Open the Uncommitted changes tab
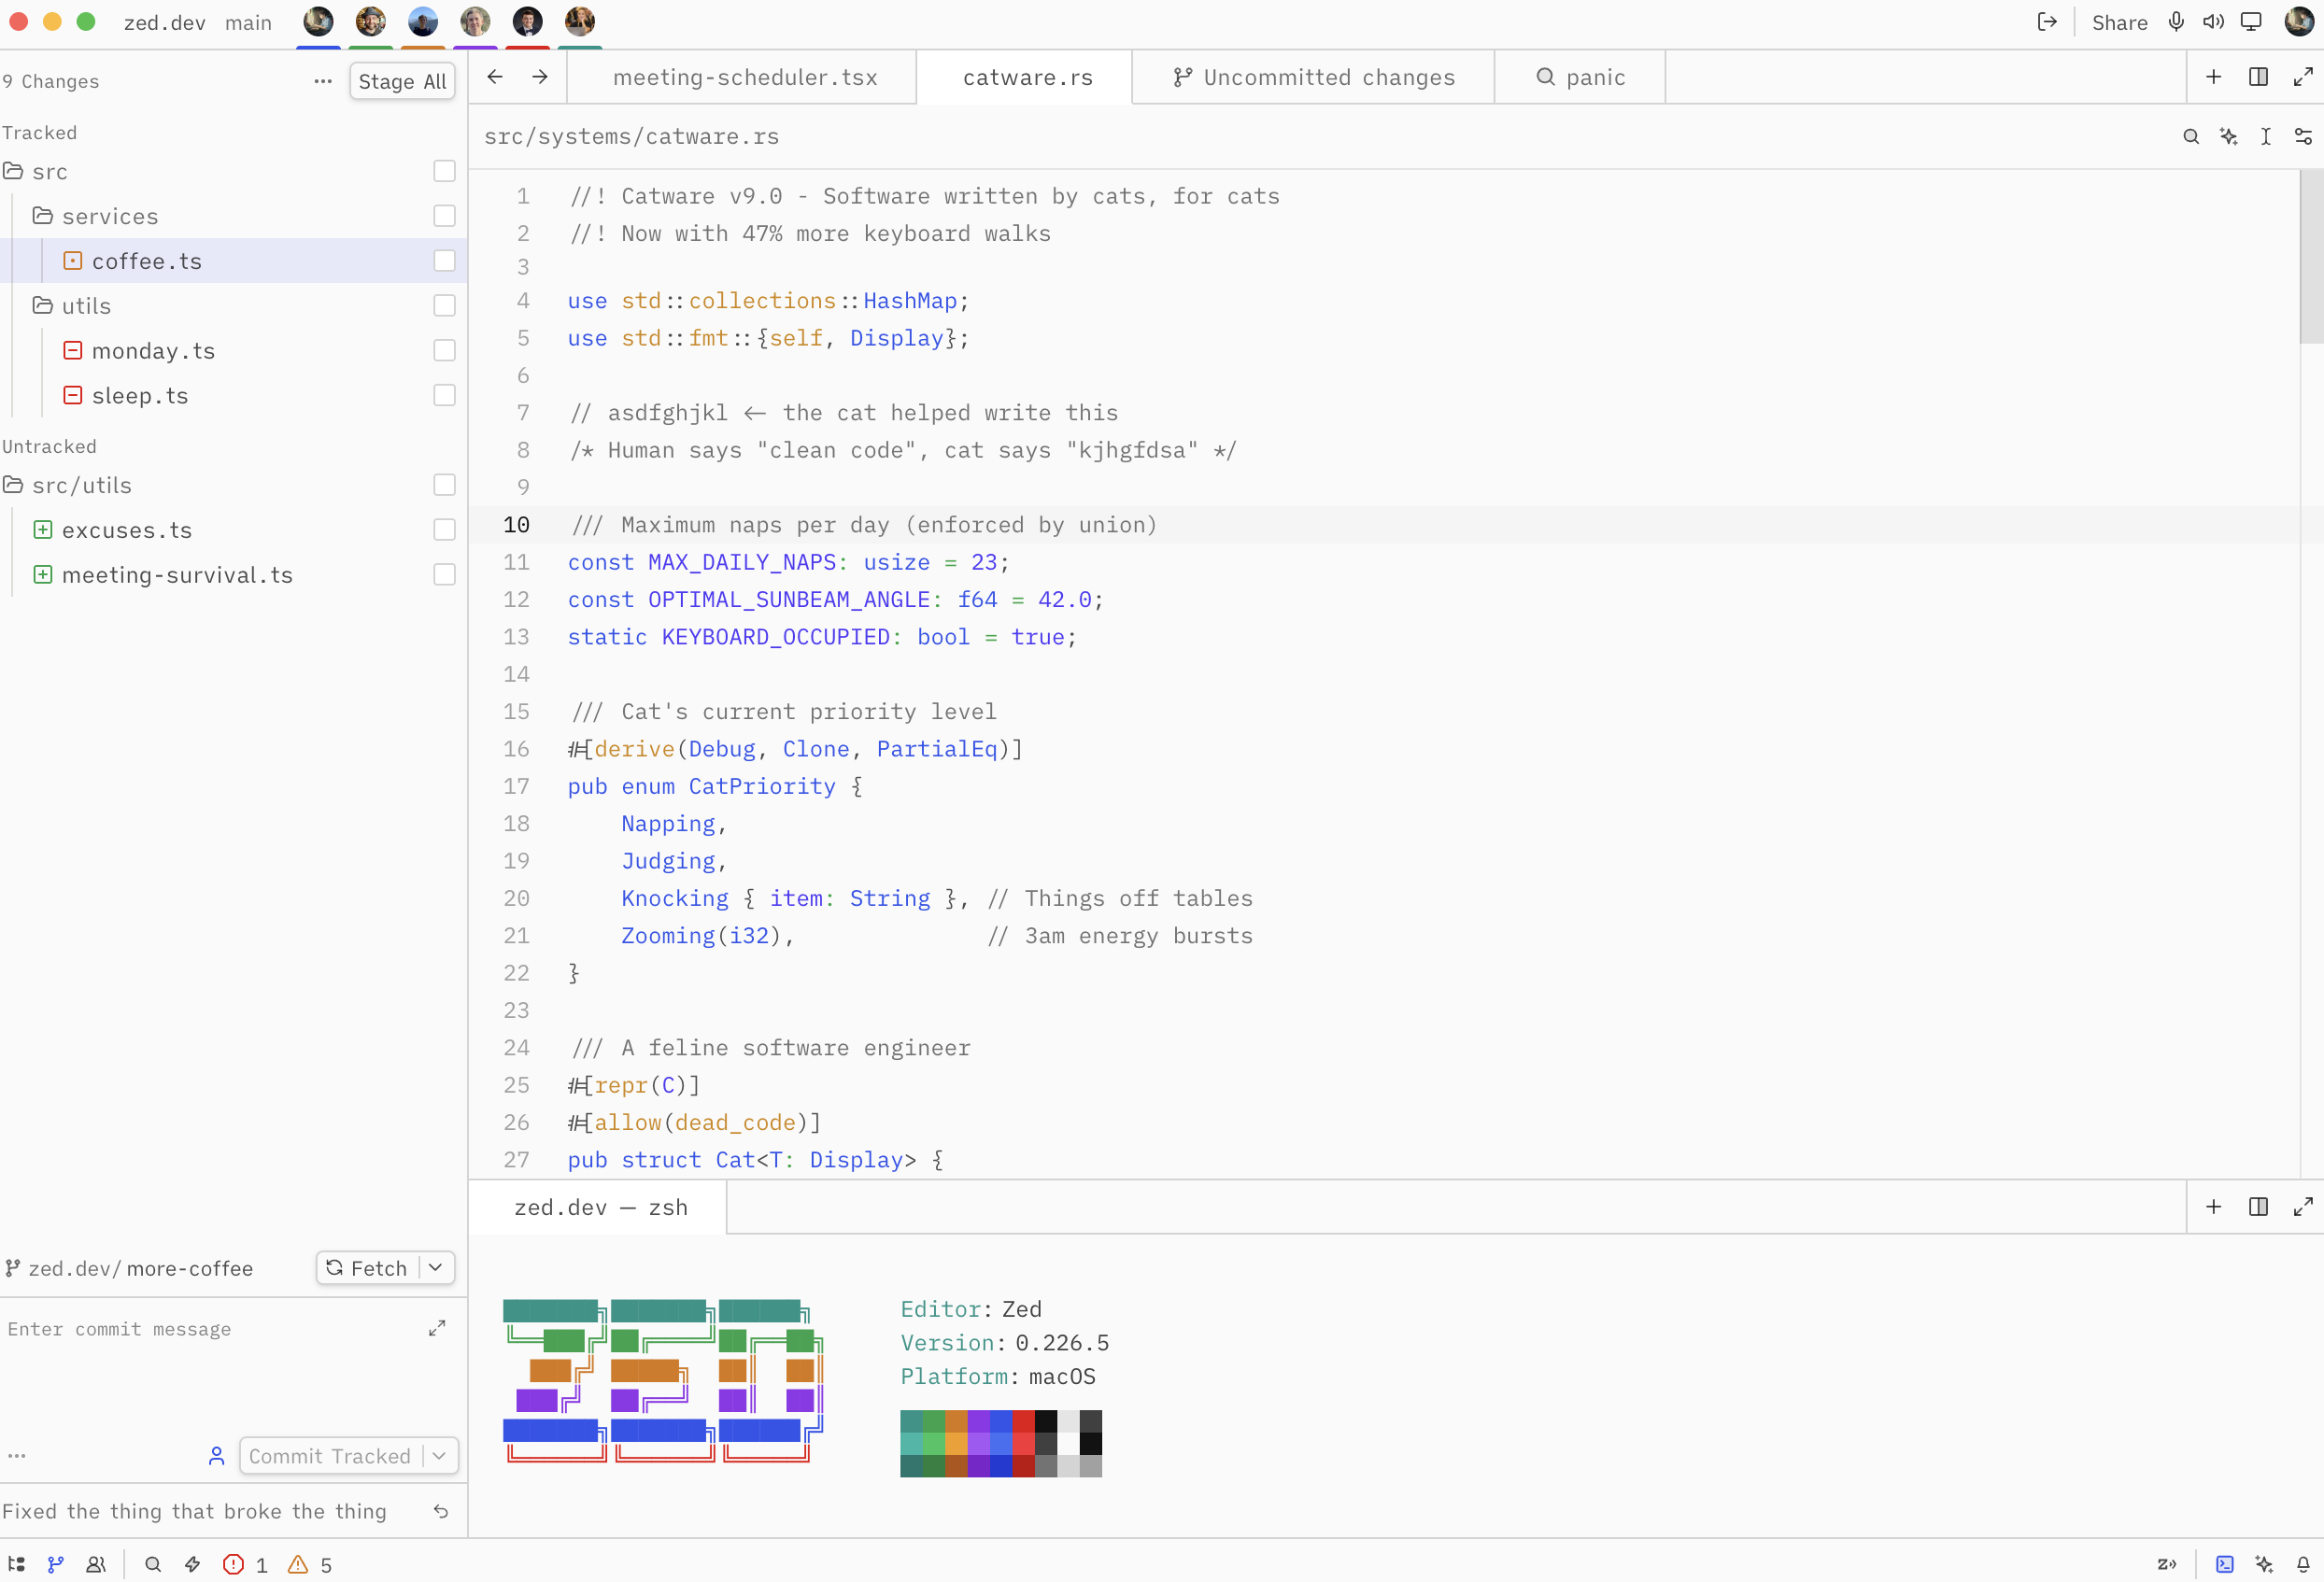Screen dimensions: 2324x1582 point(1313,77)
